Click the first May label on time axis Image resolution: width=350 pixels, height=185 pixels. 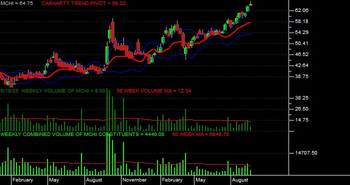coord(54,180)
